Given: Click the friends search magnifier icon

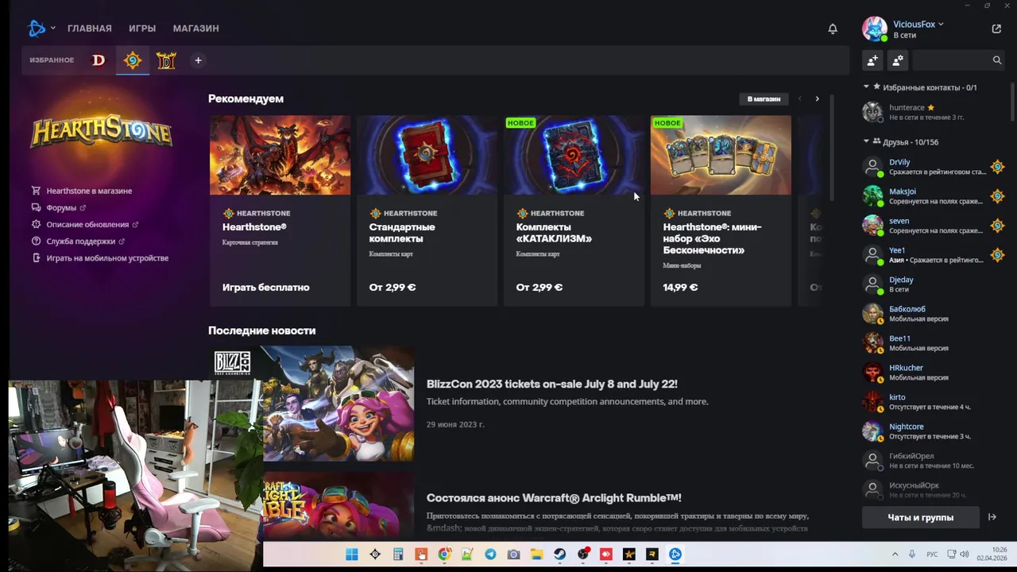Looking at the screenshot, I should pos(997,60).
